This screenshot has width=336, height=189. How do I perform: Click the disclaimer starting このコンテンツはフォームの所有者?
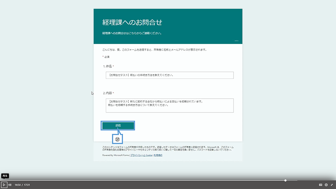point(168,148)
